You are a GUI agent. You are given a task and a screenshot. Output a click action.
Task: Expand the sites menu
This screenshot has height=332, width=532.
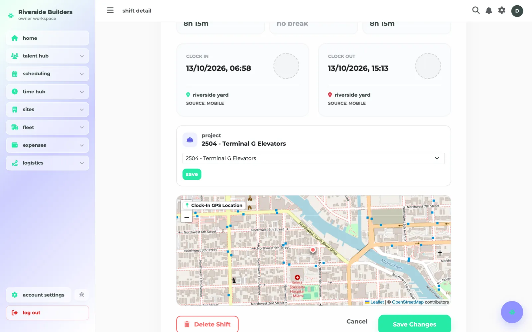(48, 110)
